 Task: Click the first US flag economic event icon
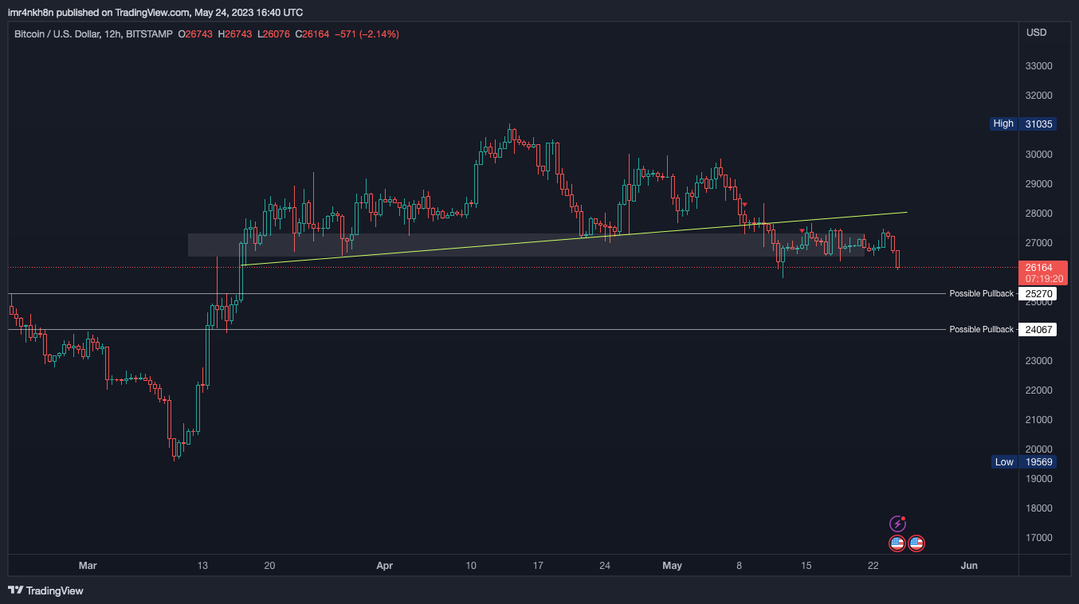897,543
